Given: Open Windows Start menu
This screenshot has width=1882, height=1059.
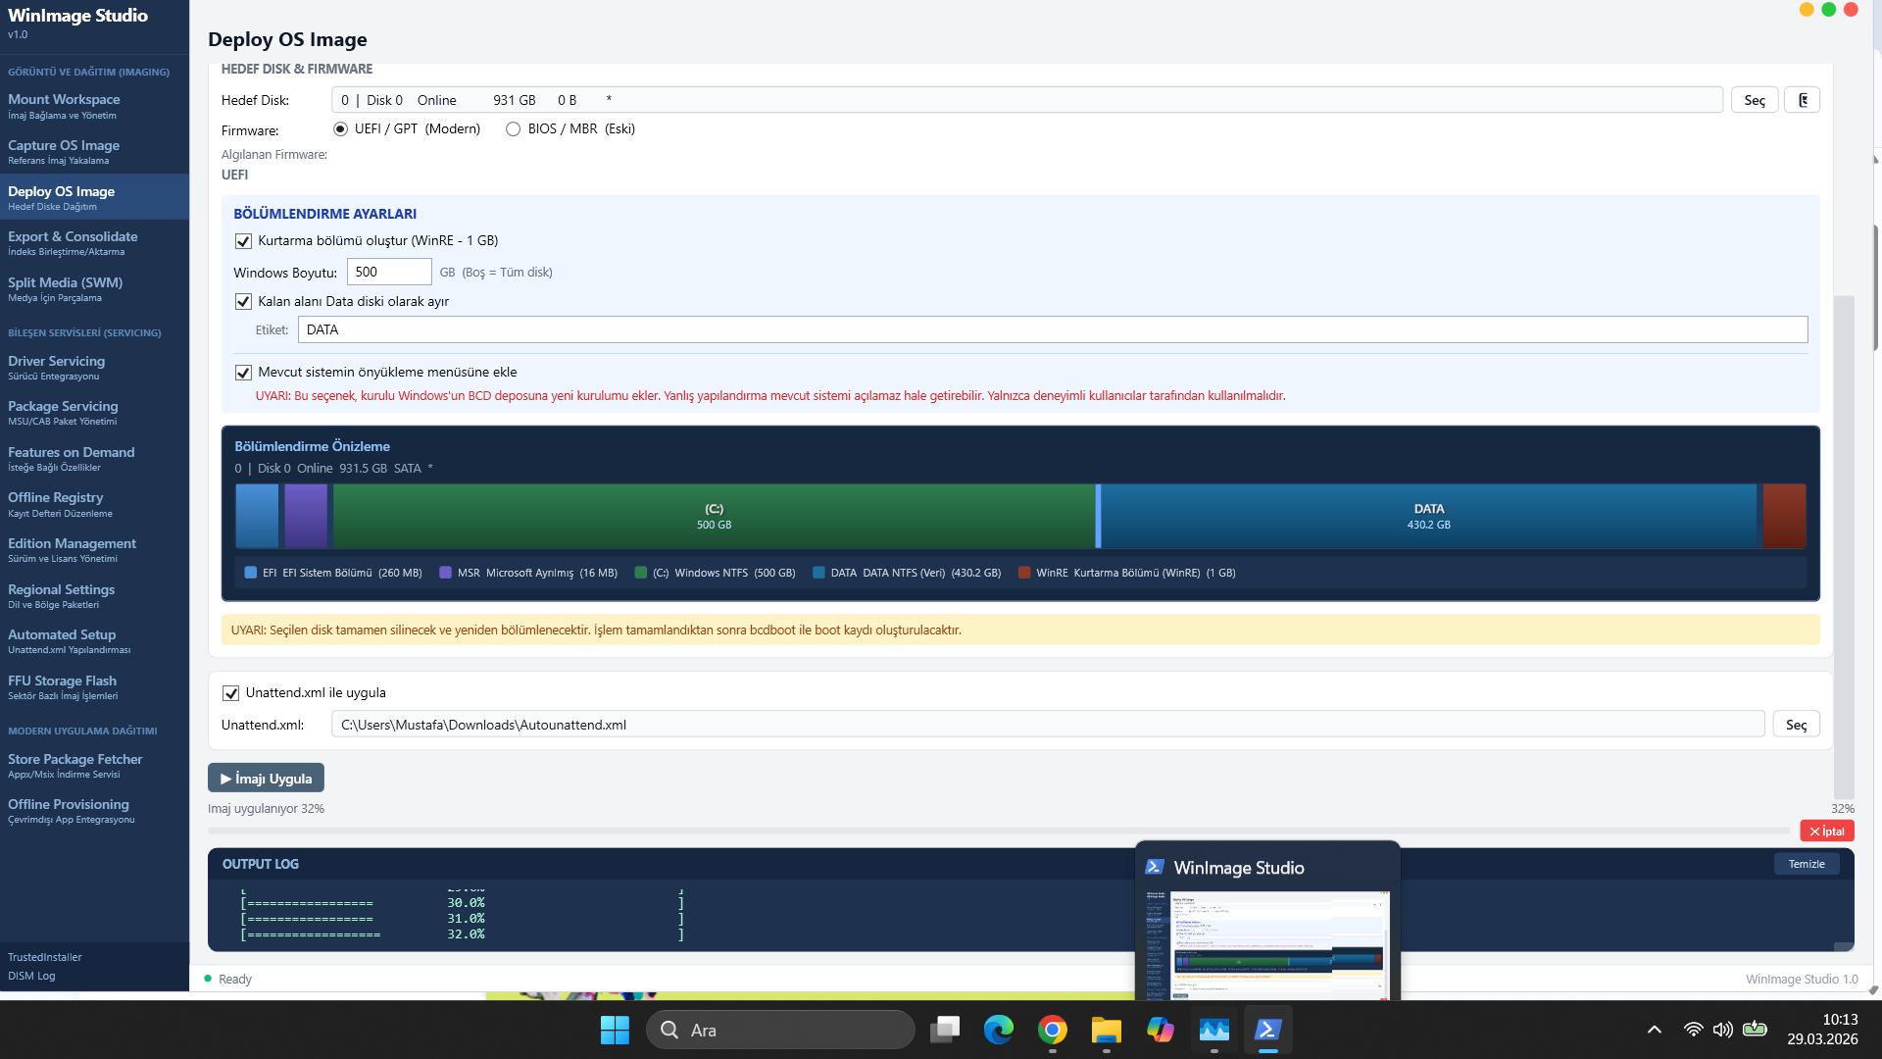Looking at the screenshot, I should pyautogui.click(x=615, y=1030).
